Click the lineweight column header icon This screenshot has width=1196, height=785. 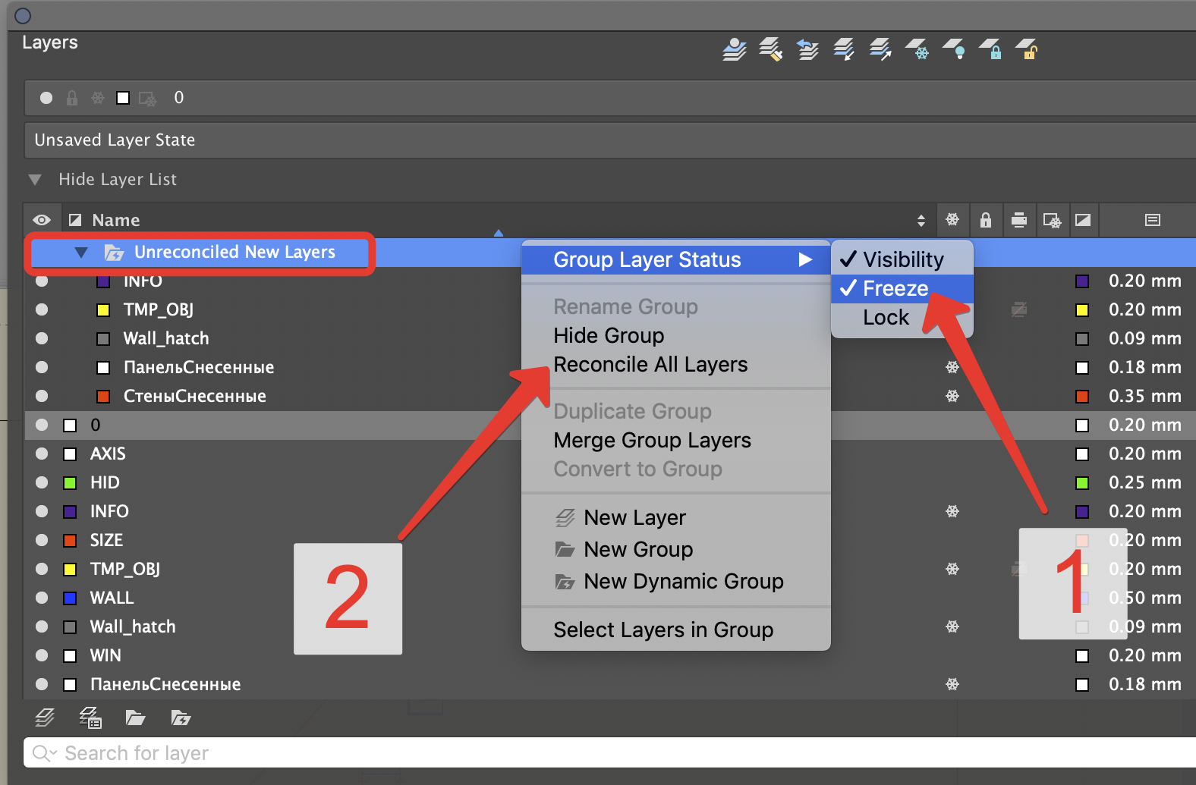point(1153,220)
